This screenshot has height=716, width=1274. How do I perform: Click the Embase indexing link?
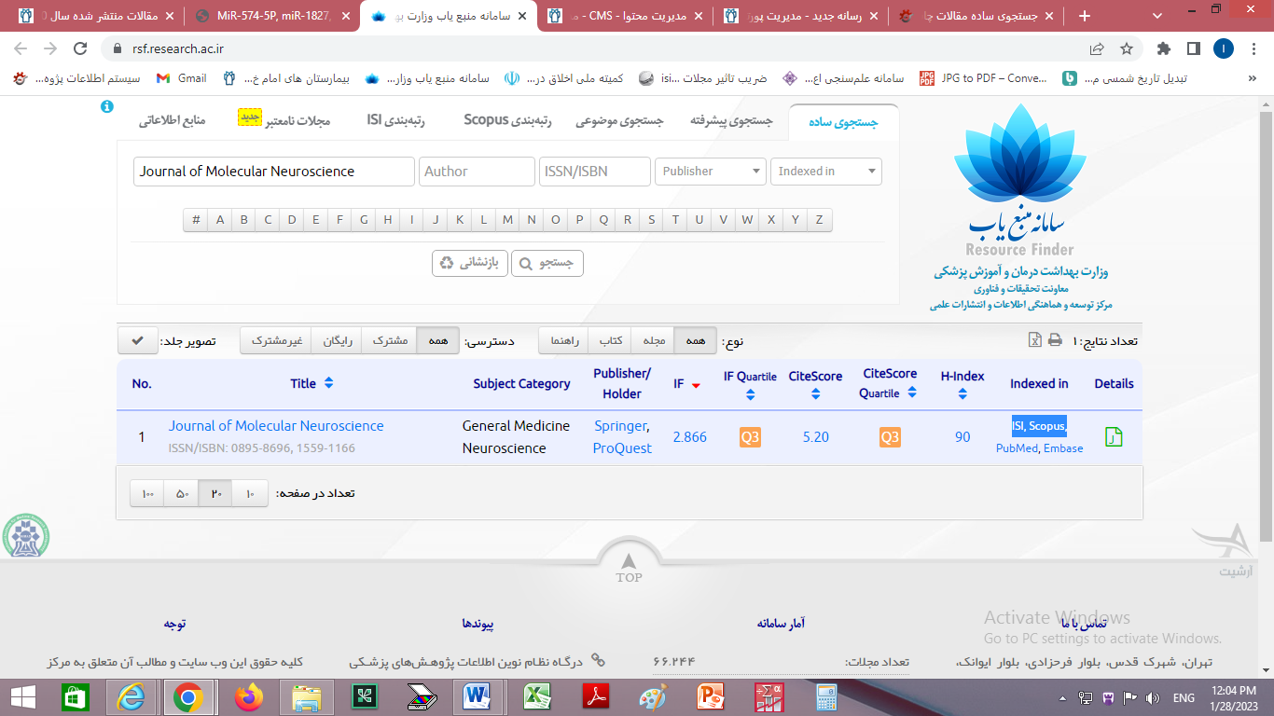(1063, 448)
